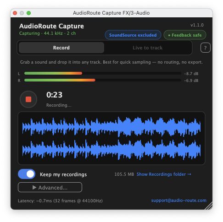The image size is (223, 222).
Task: Click the Latency ~0.7ms status text
Action: point(60,200)
